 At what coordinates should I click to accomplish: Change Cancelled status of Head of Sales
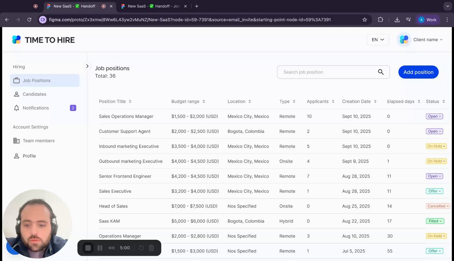coord(438,206)
